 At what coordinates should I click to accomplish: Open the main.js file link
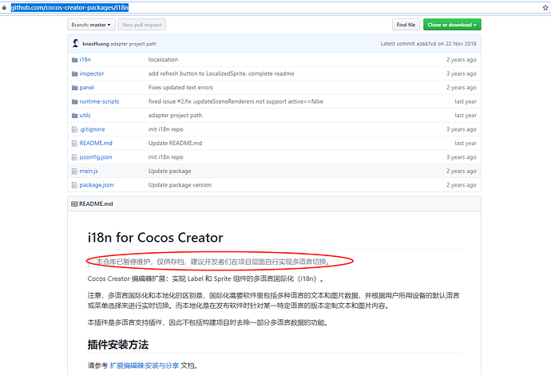[89, 171]
